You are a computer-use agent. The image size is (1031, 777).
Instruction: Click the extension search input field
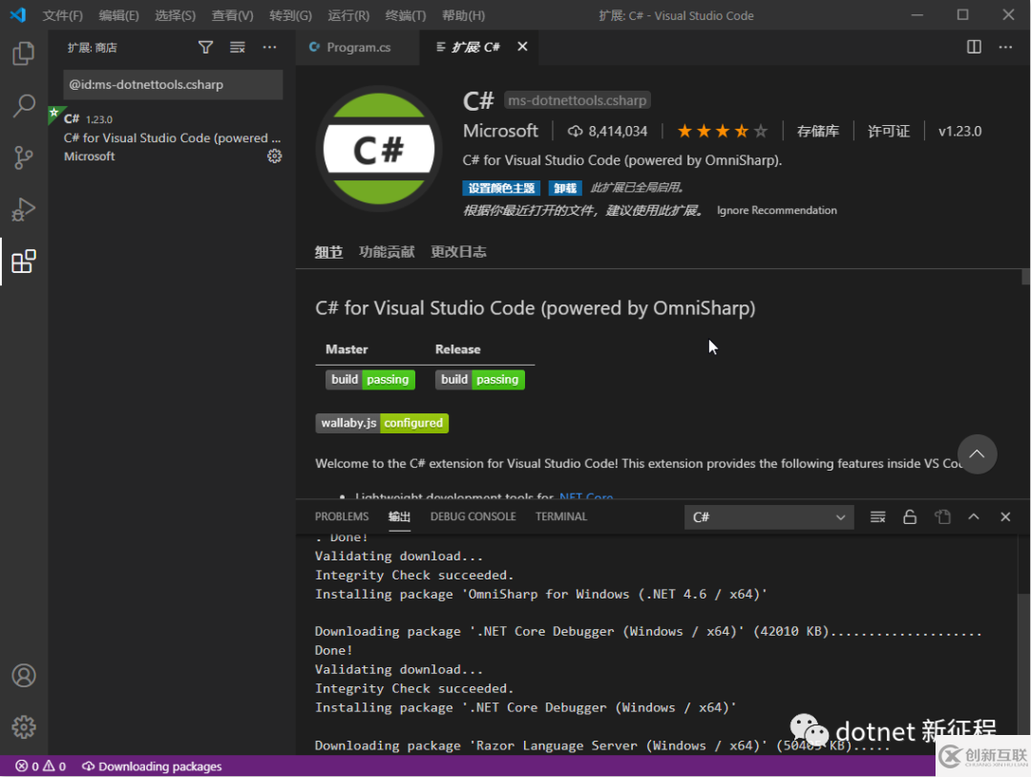pos(173,84)
